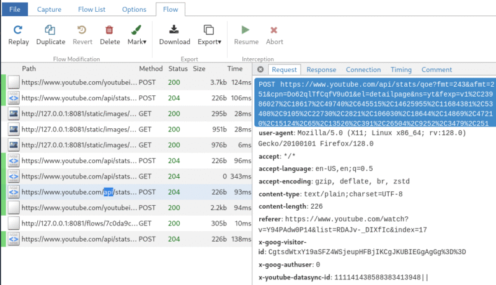The width and height of the screenshot is (496, 285).
Task: Click the image icon of the 951b flow
Action: point(14,129)
